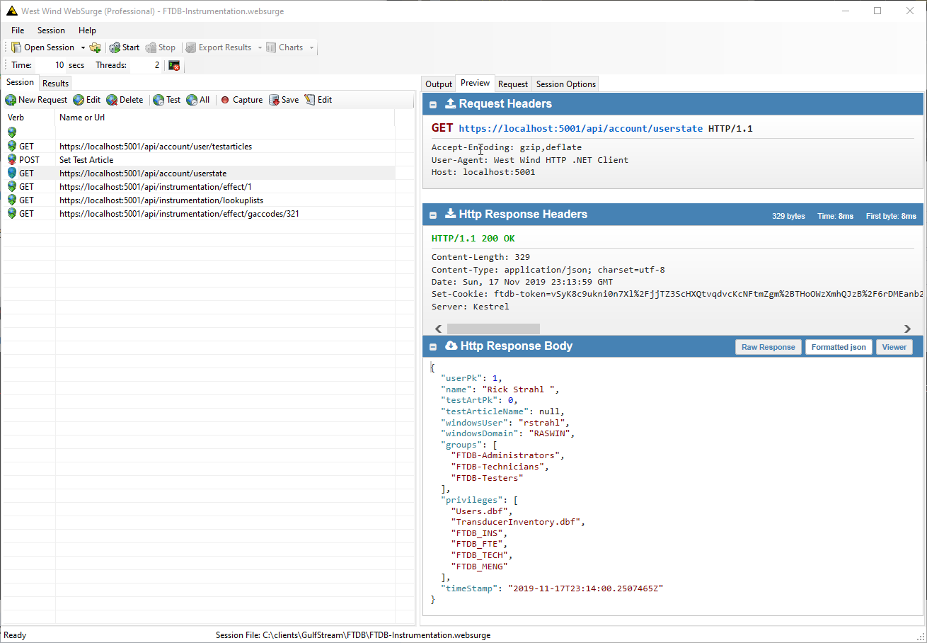The image size is (927, 643).
Task: Click the All requests test icon
Action: (192, 100)
